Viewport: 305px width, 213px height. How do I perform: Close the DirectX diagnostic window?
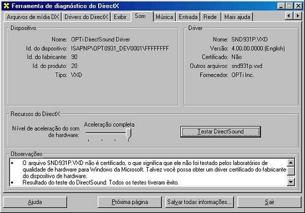(x=298, y=6)
